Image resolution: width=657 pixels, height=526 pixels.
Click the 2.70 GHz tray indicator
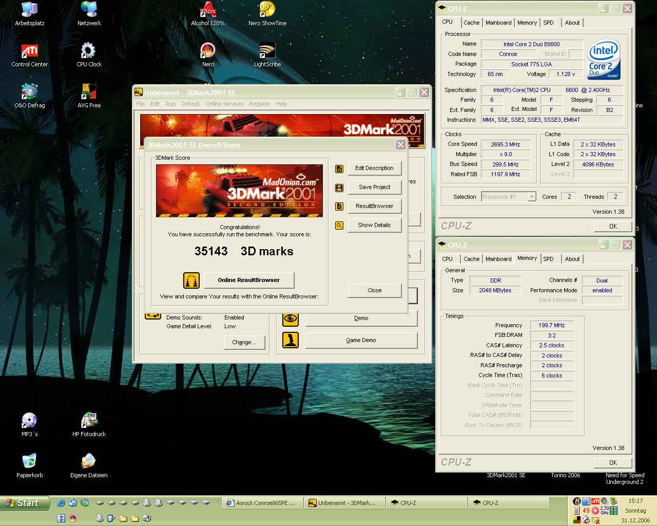[604, 510]
